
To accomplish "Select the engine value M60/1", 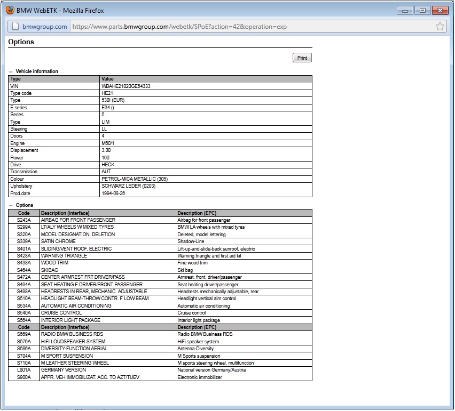I will coord(108,143).
